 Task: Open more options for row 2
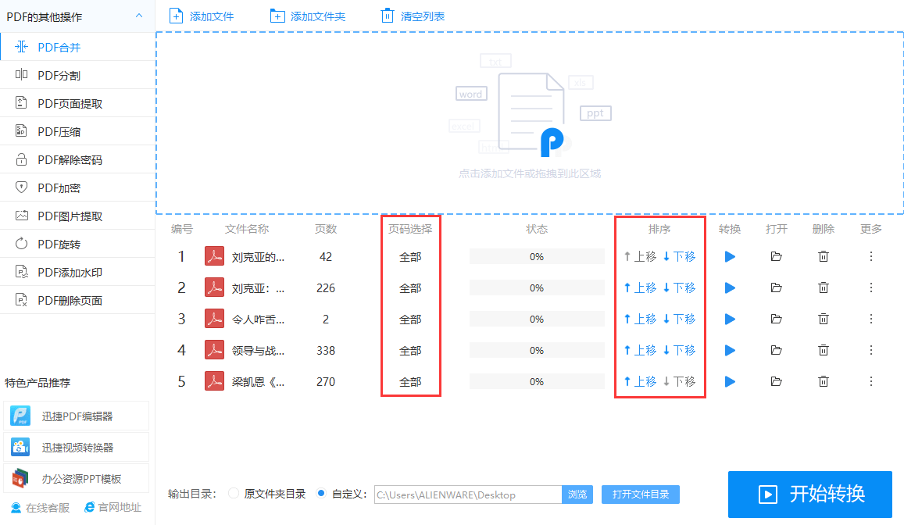[871, 287]
